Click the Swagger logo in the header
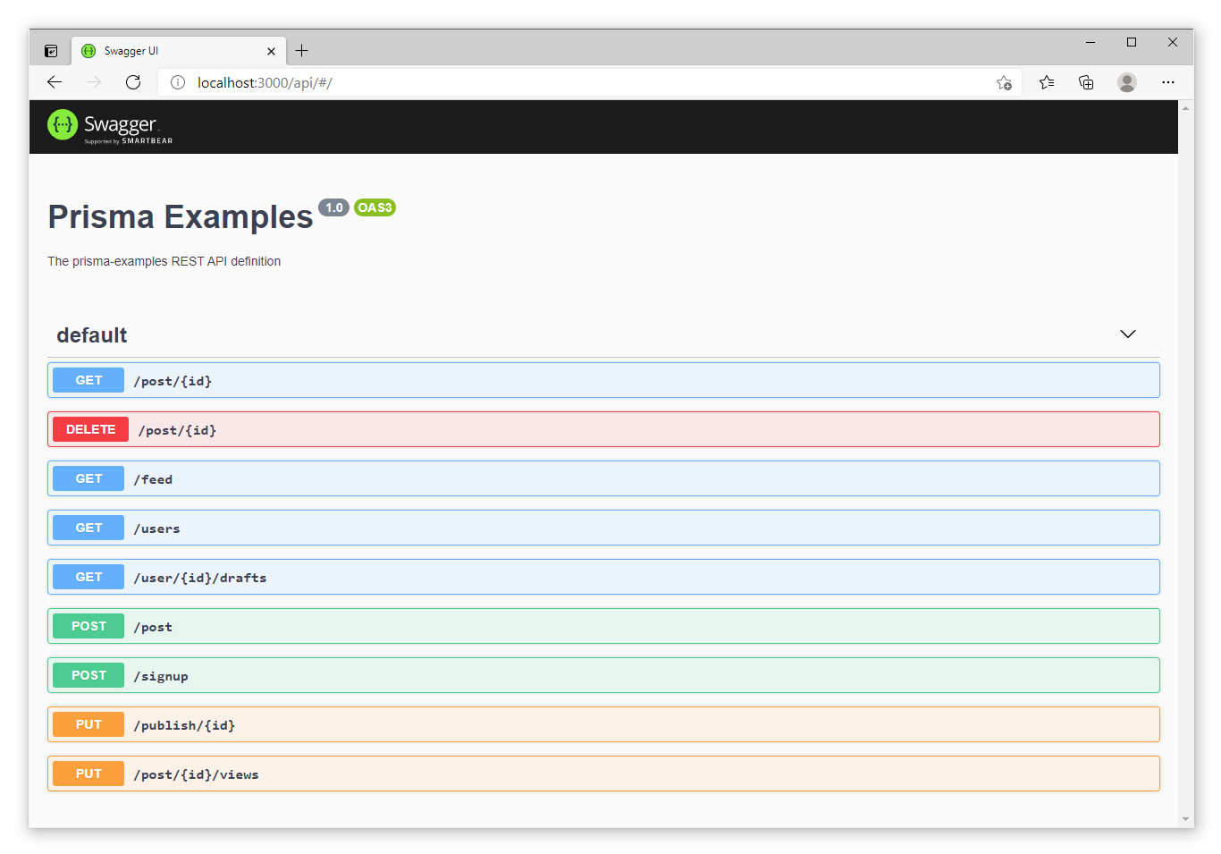 [107, 125]
